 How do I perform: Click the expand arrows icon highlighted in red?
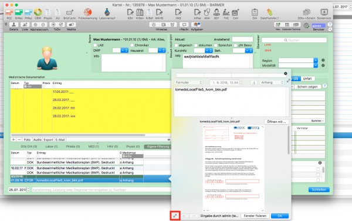175,216
